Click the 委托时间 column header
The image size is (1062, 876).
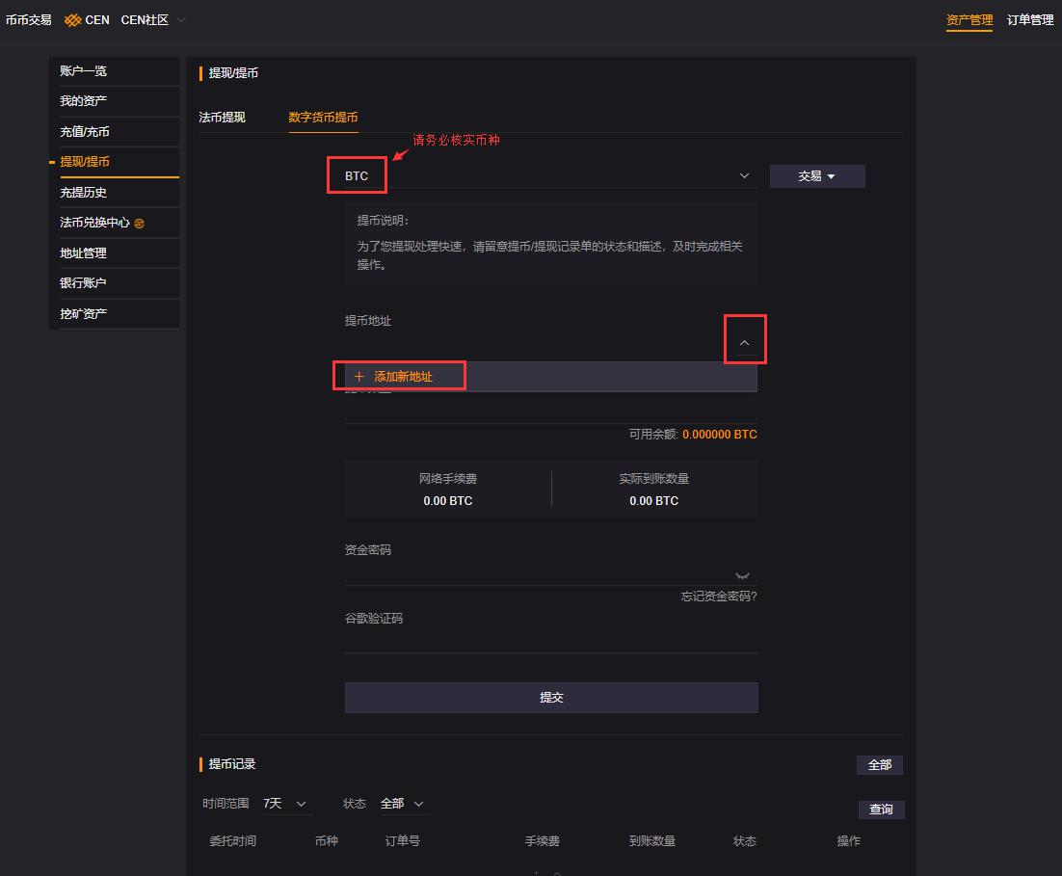[x=233, y=841]
